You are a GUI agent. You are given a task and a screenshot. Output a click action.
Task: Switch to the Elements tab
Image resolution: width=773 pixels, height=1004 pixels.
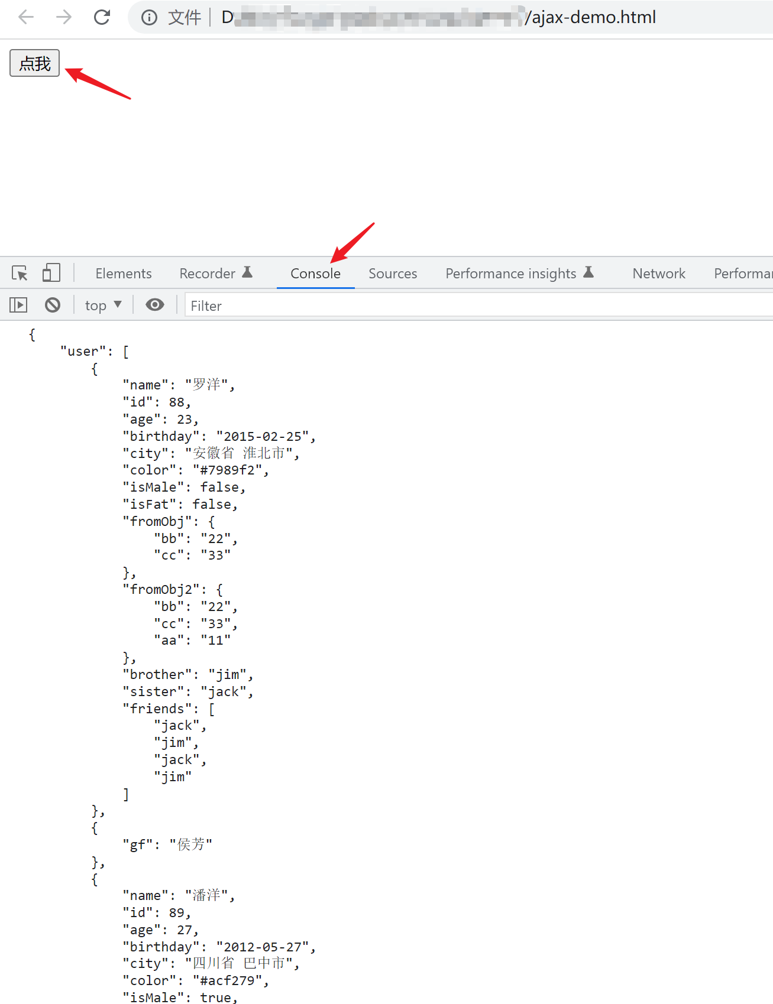click(x=124, y=274)
